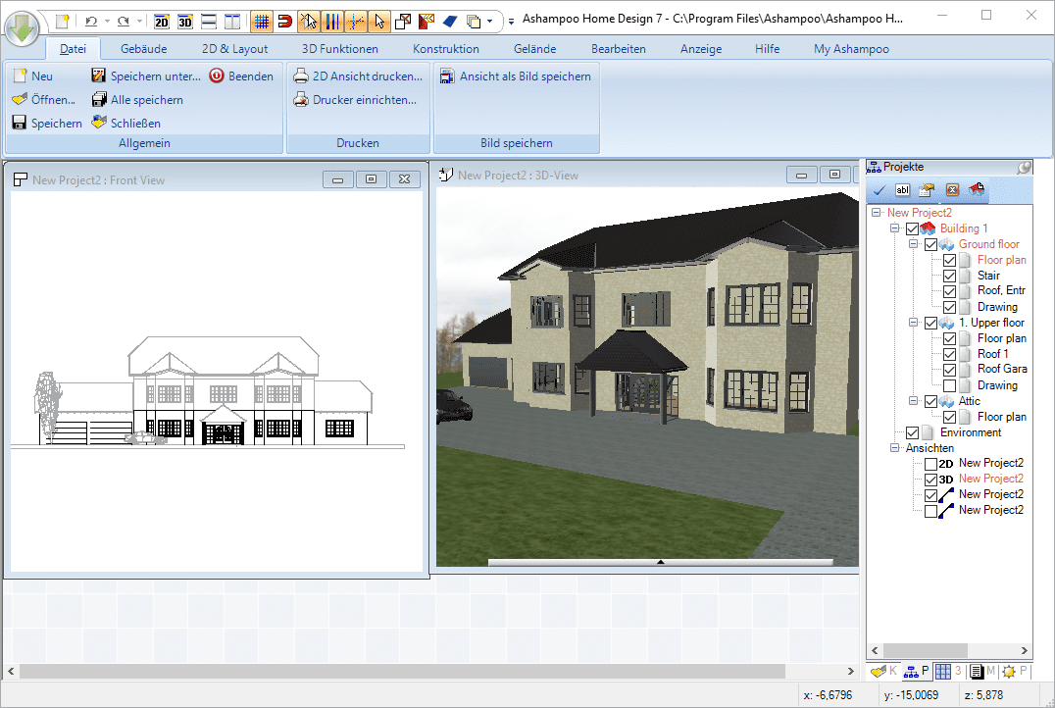Select the arrow selection tool in toolbar
This screenshot has height=708, width=1055.
(x=379, y=20)
